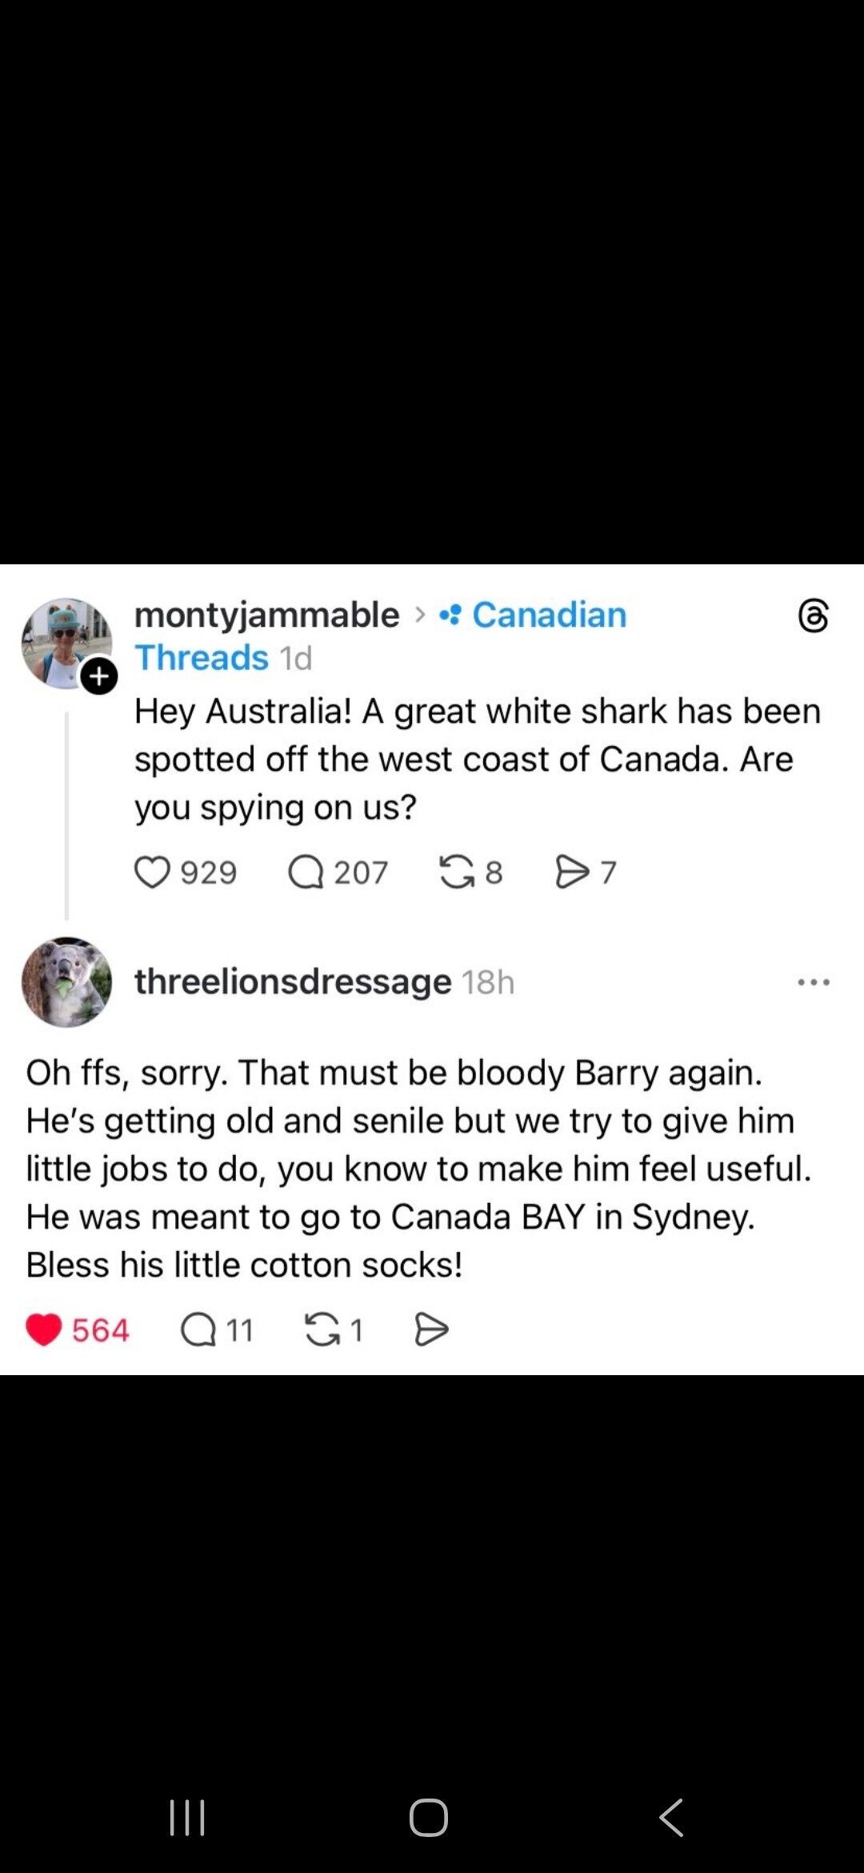Viewport: 864px width, 1873px height.
Task: Open the shark post text body
Action: (x=477, y=759)
